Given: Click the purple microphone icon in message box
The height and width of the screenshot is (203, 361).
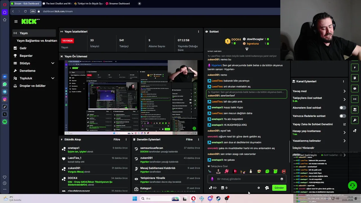Looking at the screenshot, I should [212, 179].
